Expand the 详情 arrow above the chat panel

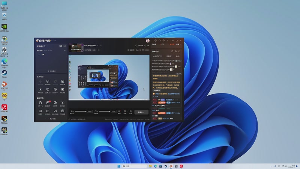178,44
